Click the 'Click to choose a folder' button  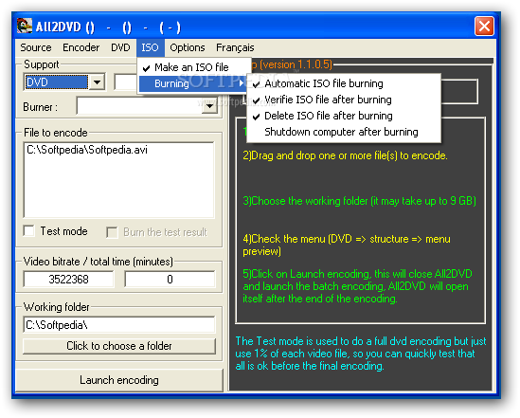click(x=119, y=346)
